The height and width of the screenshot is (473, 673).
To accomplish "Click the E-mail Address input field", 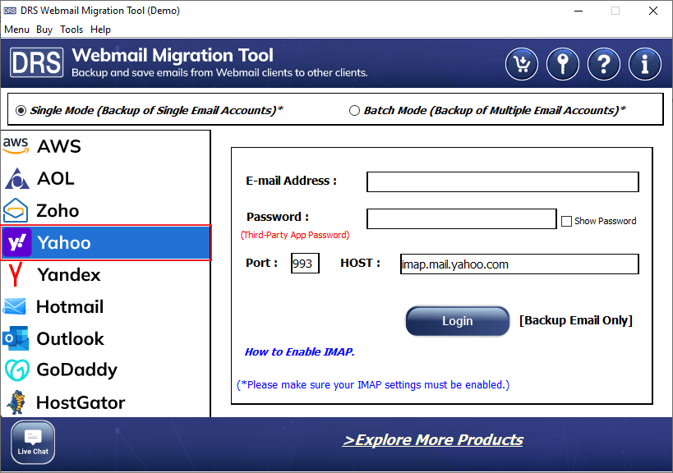I will (x=502, y=181).
